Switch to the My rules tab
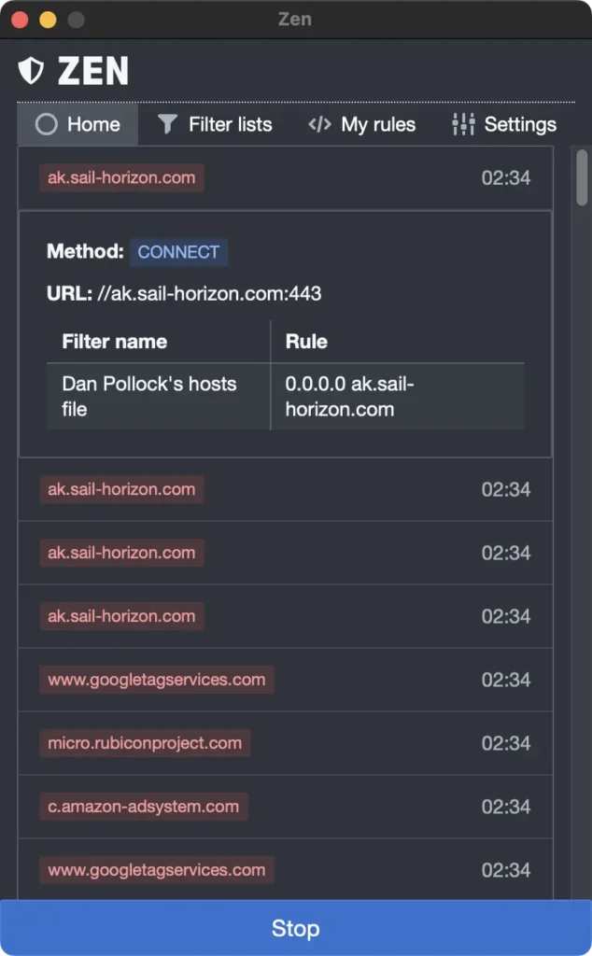 coord(361,124)
